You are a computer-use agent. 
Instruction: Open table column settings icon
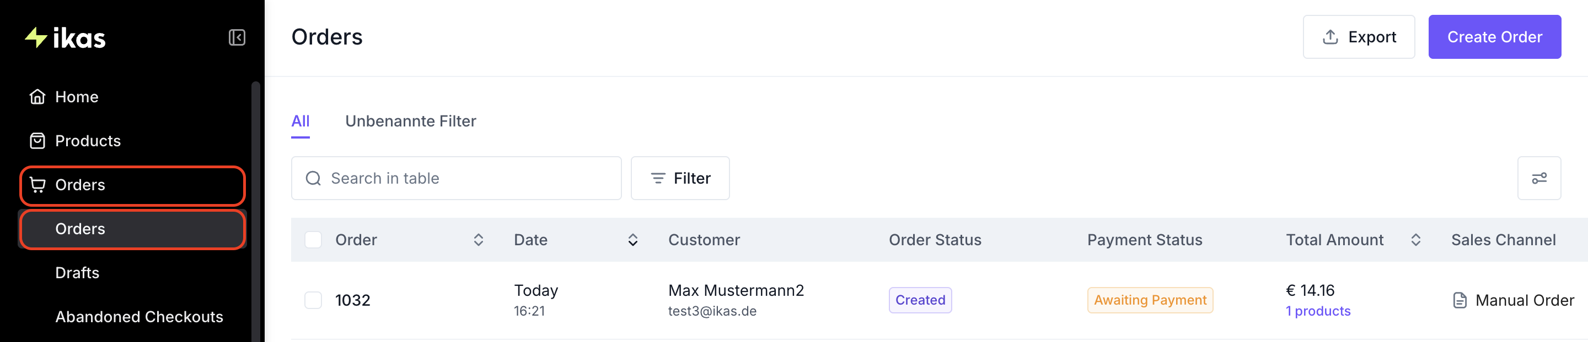click(1539, 178)
